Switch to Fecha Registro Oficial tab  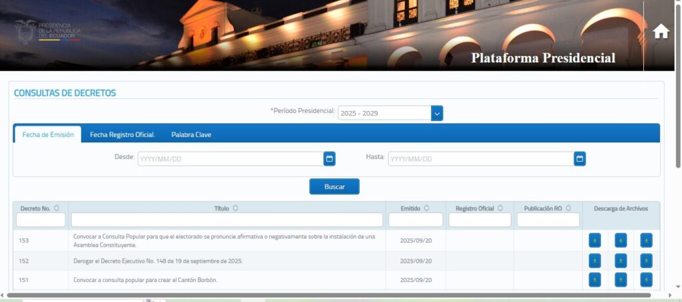[x=123, y=134]
